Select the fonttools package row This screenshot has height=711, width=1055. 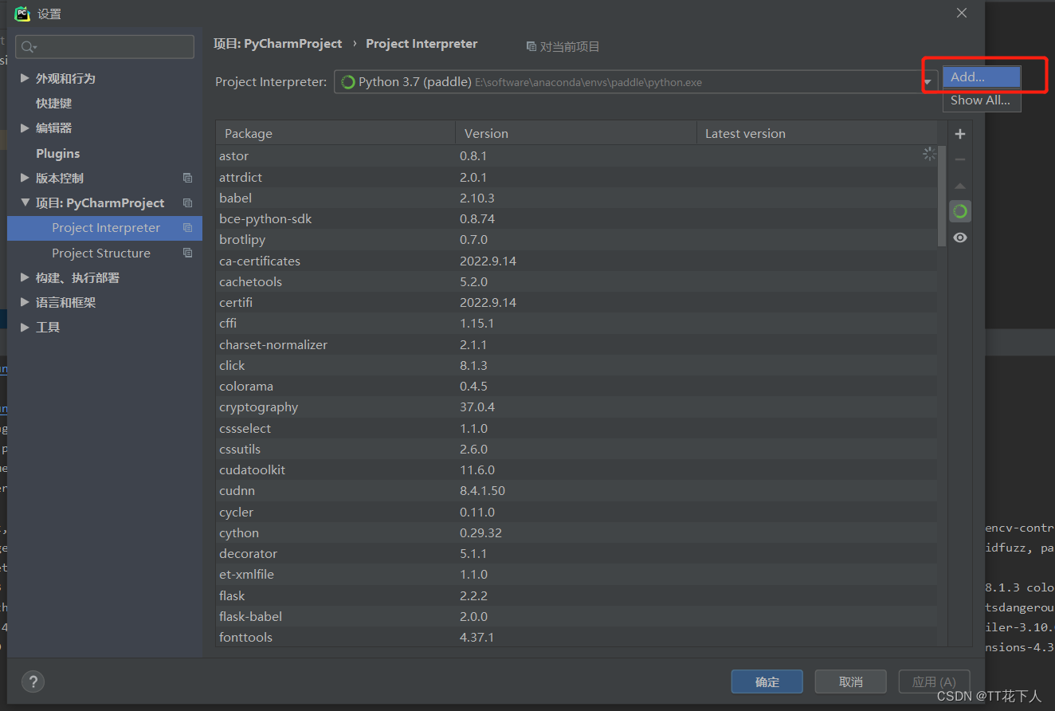click(576, 637)
